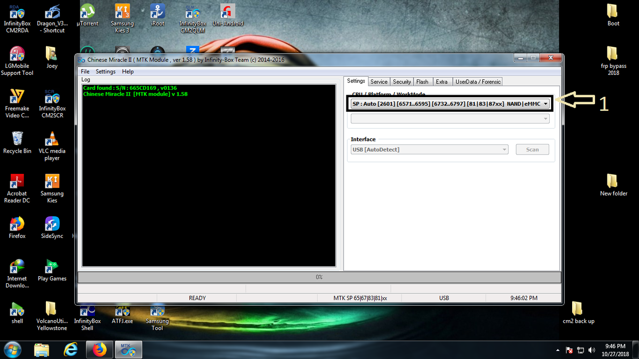
Task: Switch to the Service tab
Action: point(379,82)
